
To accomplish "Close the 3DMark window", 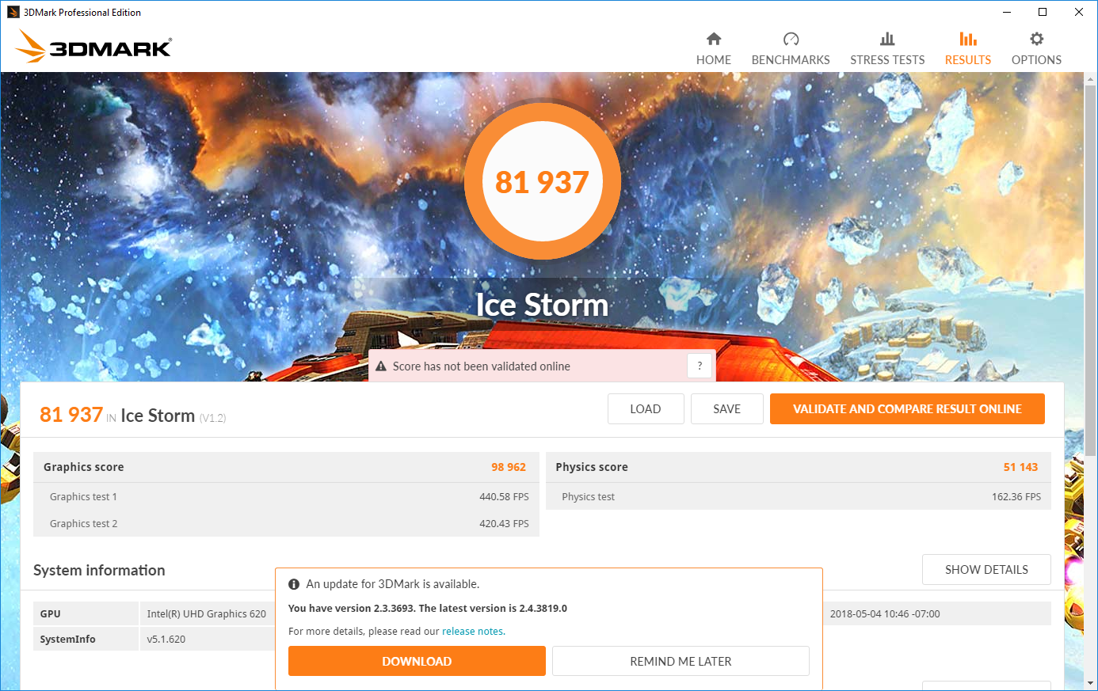I will click(1079, 12).
